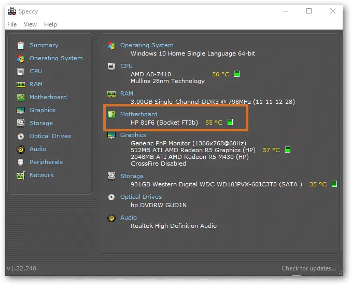Screen dimensions: 352x285
Task: Click the RAM icon in summary pane
Action: [111, 94]
